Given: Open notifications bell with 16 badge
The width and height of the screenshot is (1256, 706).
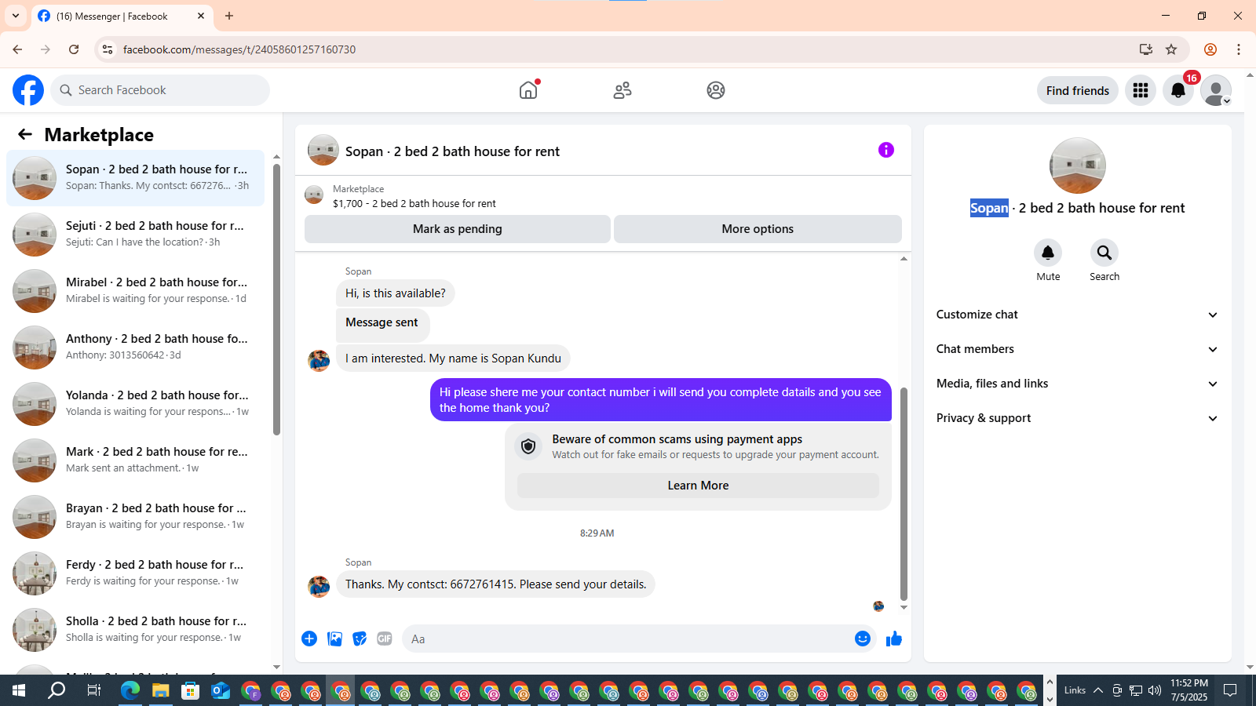Looking at the screenshot, I should (x=1178, y=90).
